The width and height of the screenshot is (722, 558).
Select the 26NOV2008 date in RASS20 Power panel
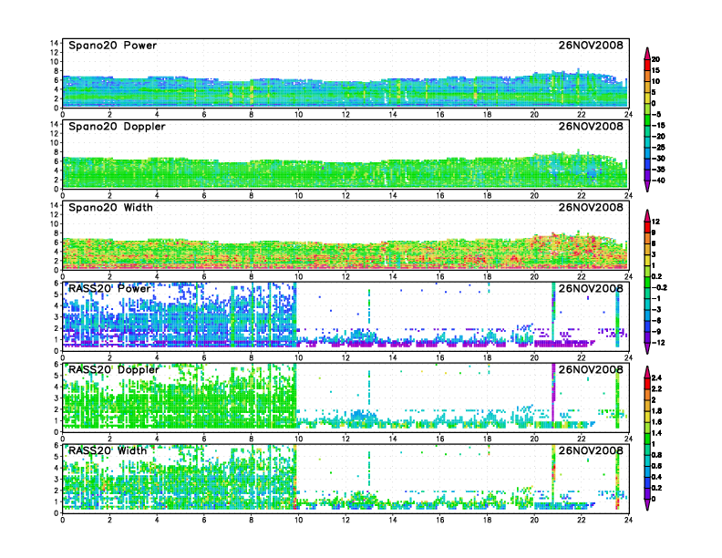[591, 289]
